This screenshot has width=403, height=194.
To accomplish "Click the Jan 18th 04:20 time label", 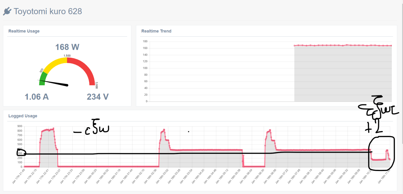I will 198,176.
